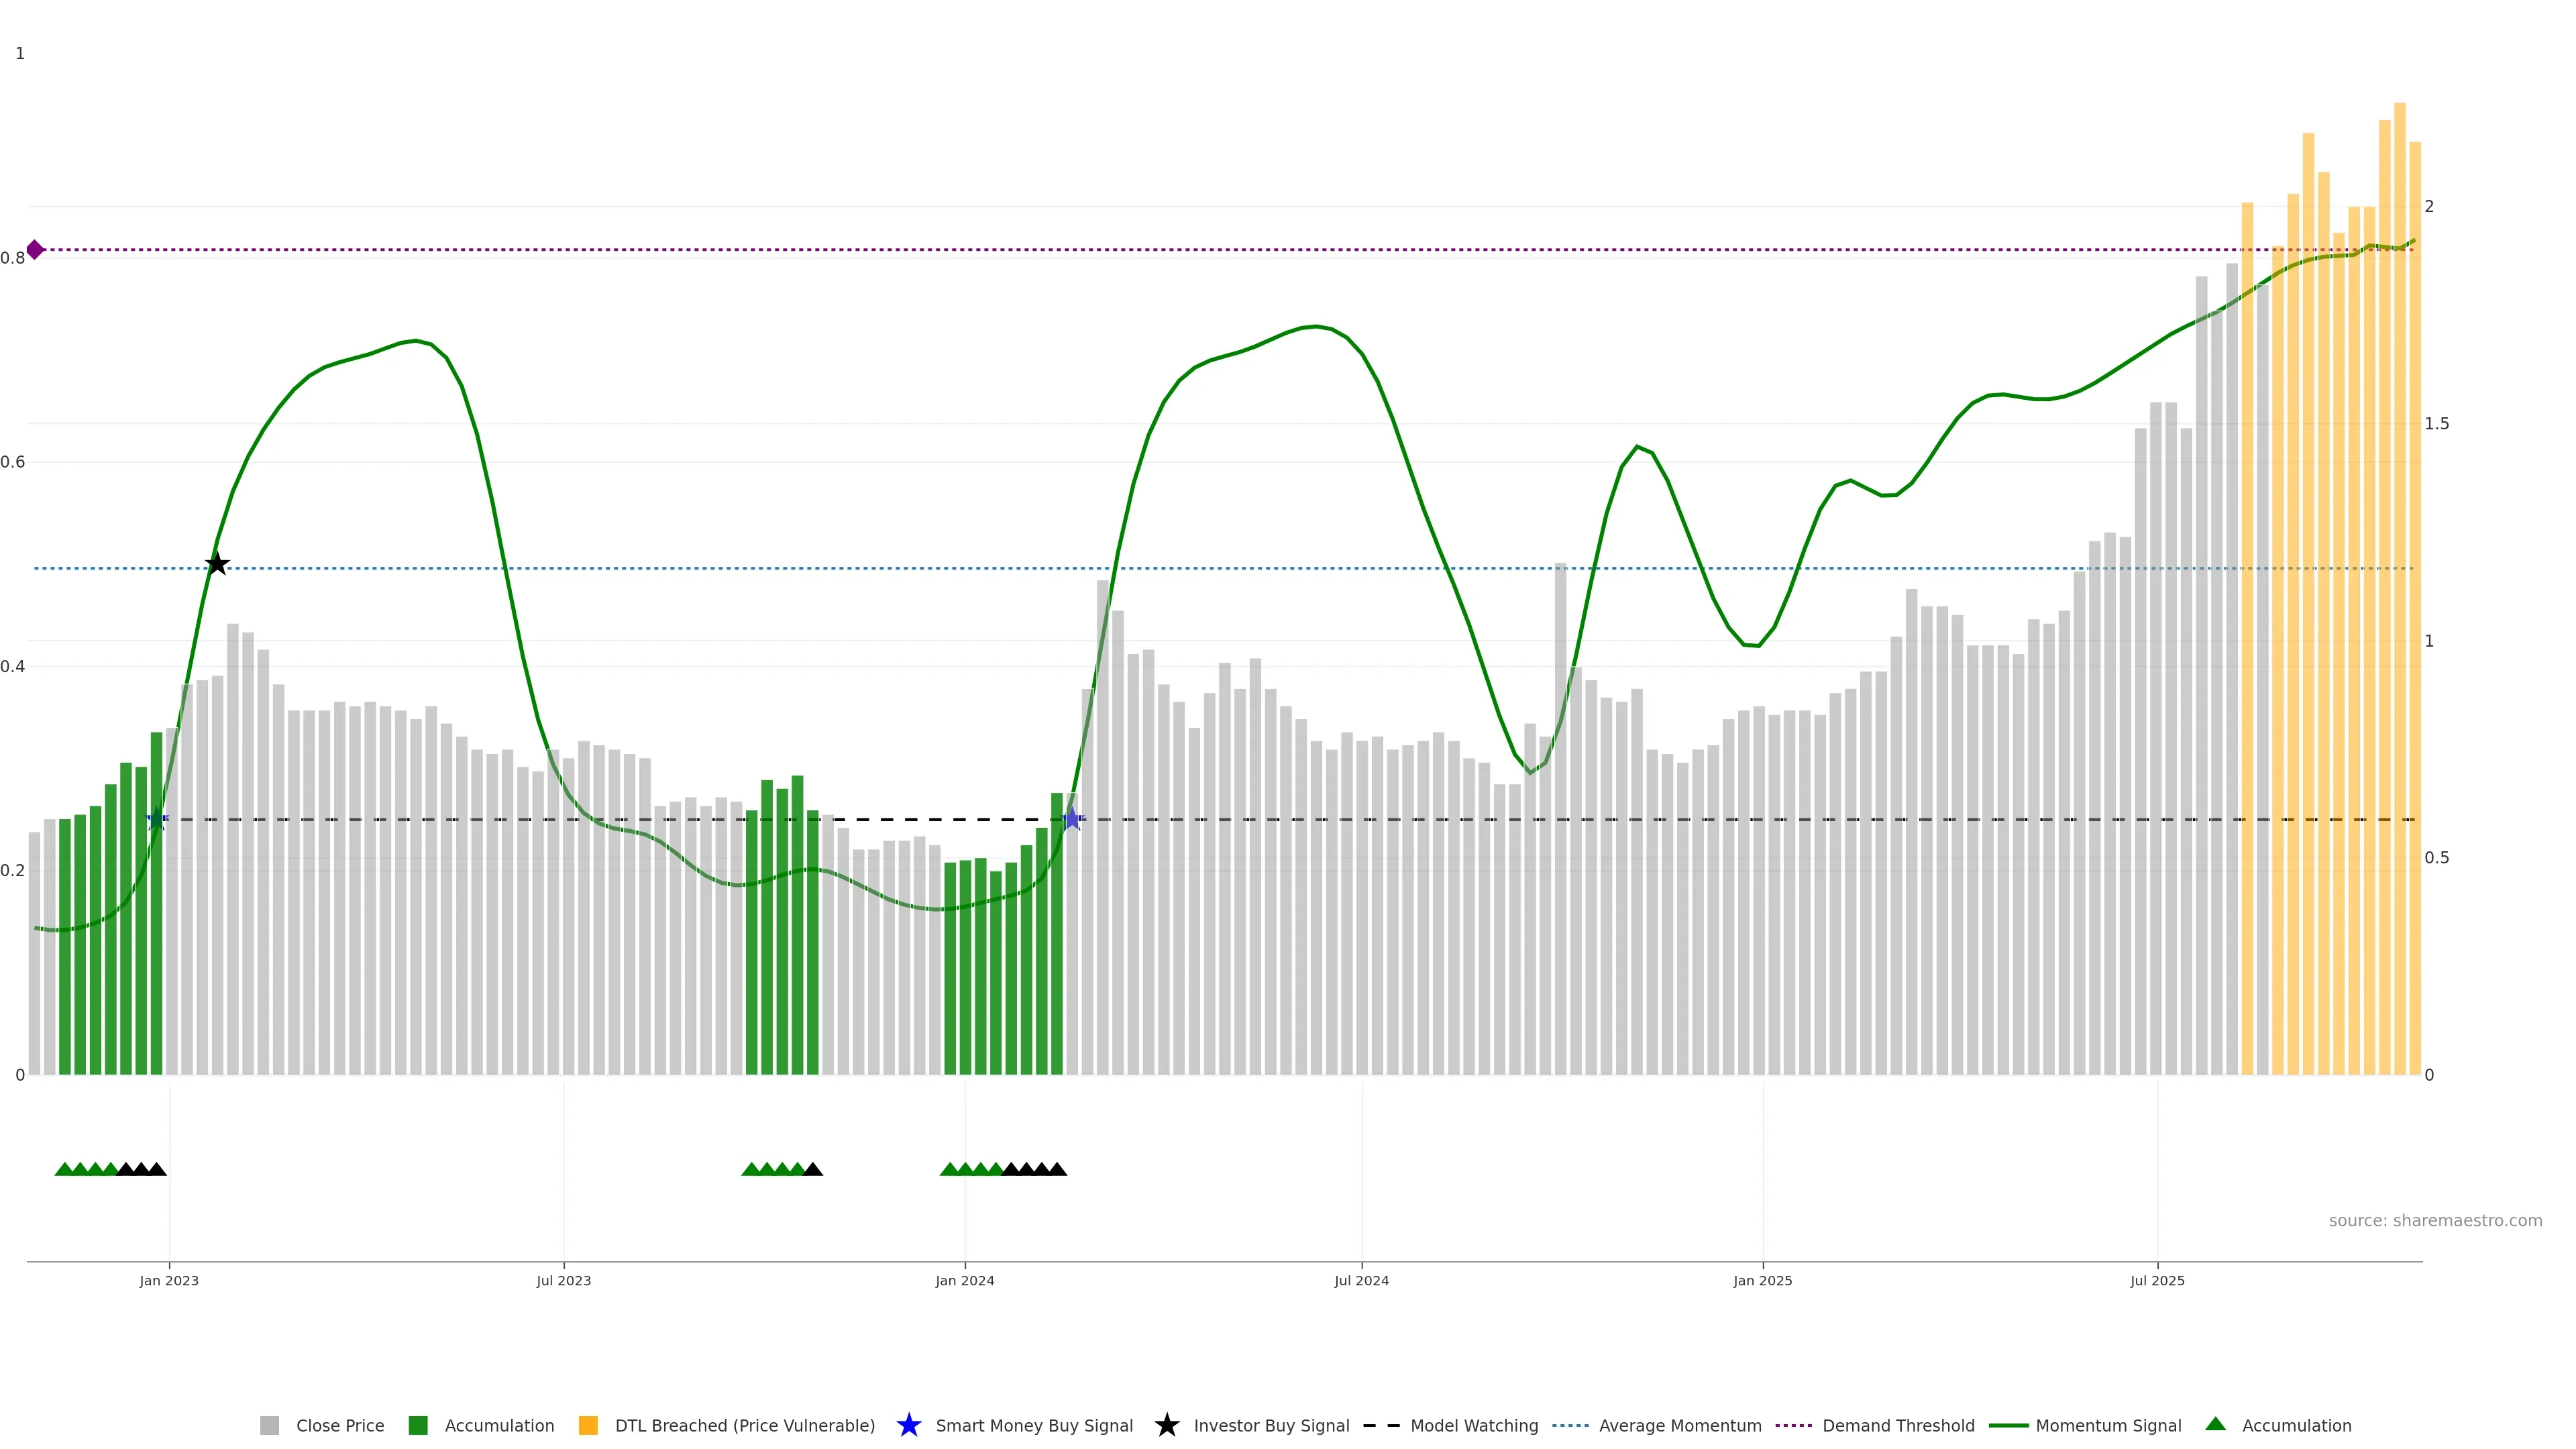Toggle Close Price legend entry
2576x1449 pixels.
(340, 1425)
